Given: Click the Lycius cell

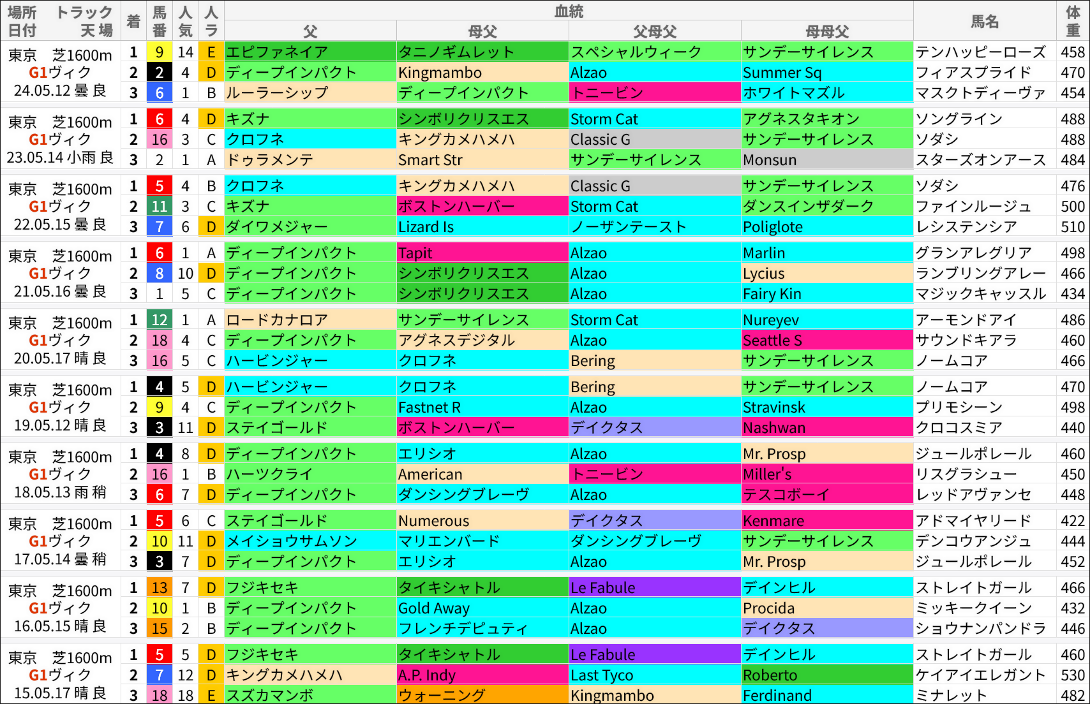Looking at the screenshot, I should pyautogui.click(x=827, y=274).
